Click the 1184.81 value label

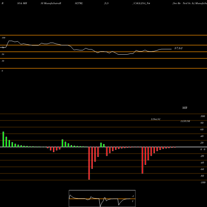[x=156, y=119]
